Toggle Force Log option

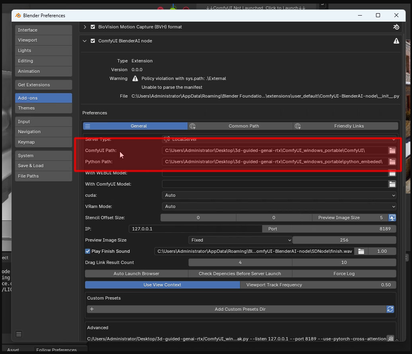(344, 274)
